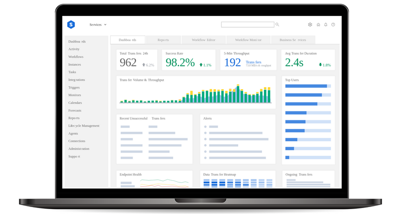Click the search input field
Viewport: 397px width, 214px height.
(x=248, y=24)
